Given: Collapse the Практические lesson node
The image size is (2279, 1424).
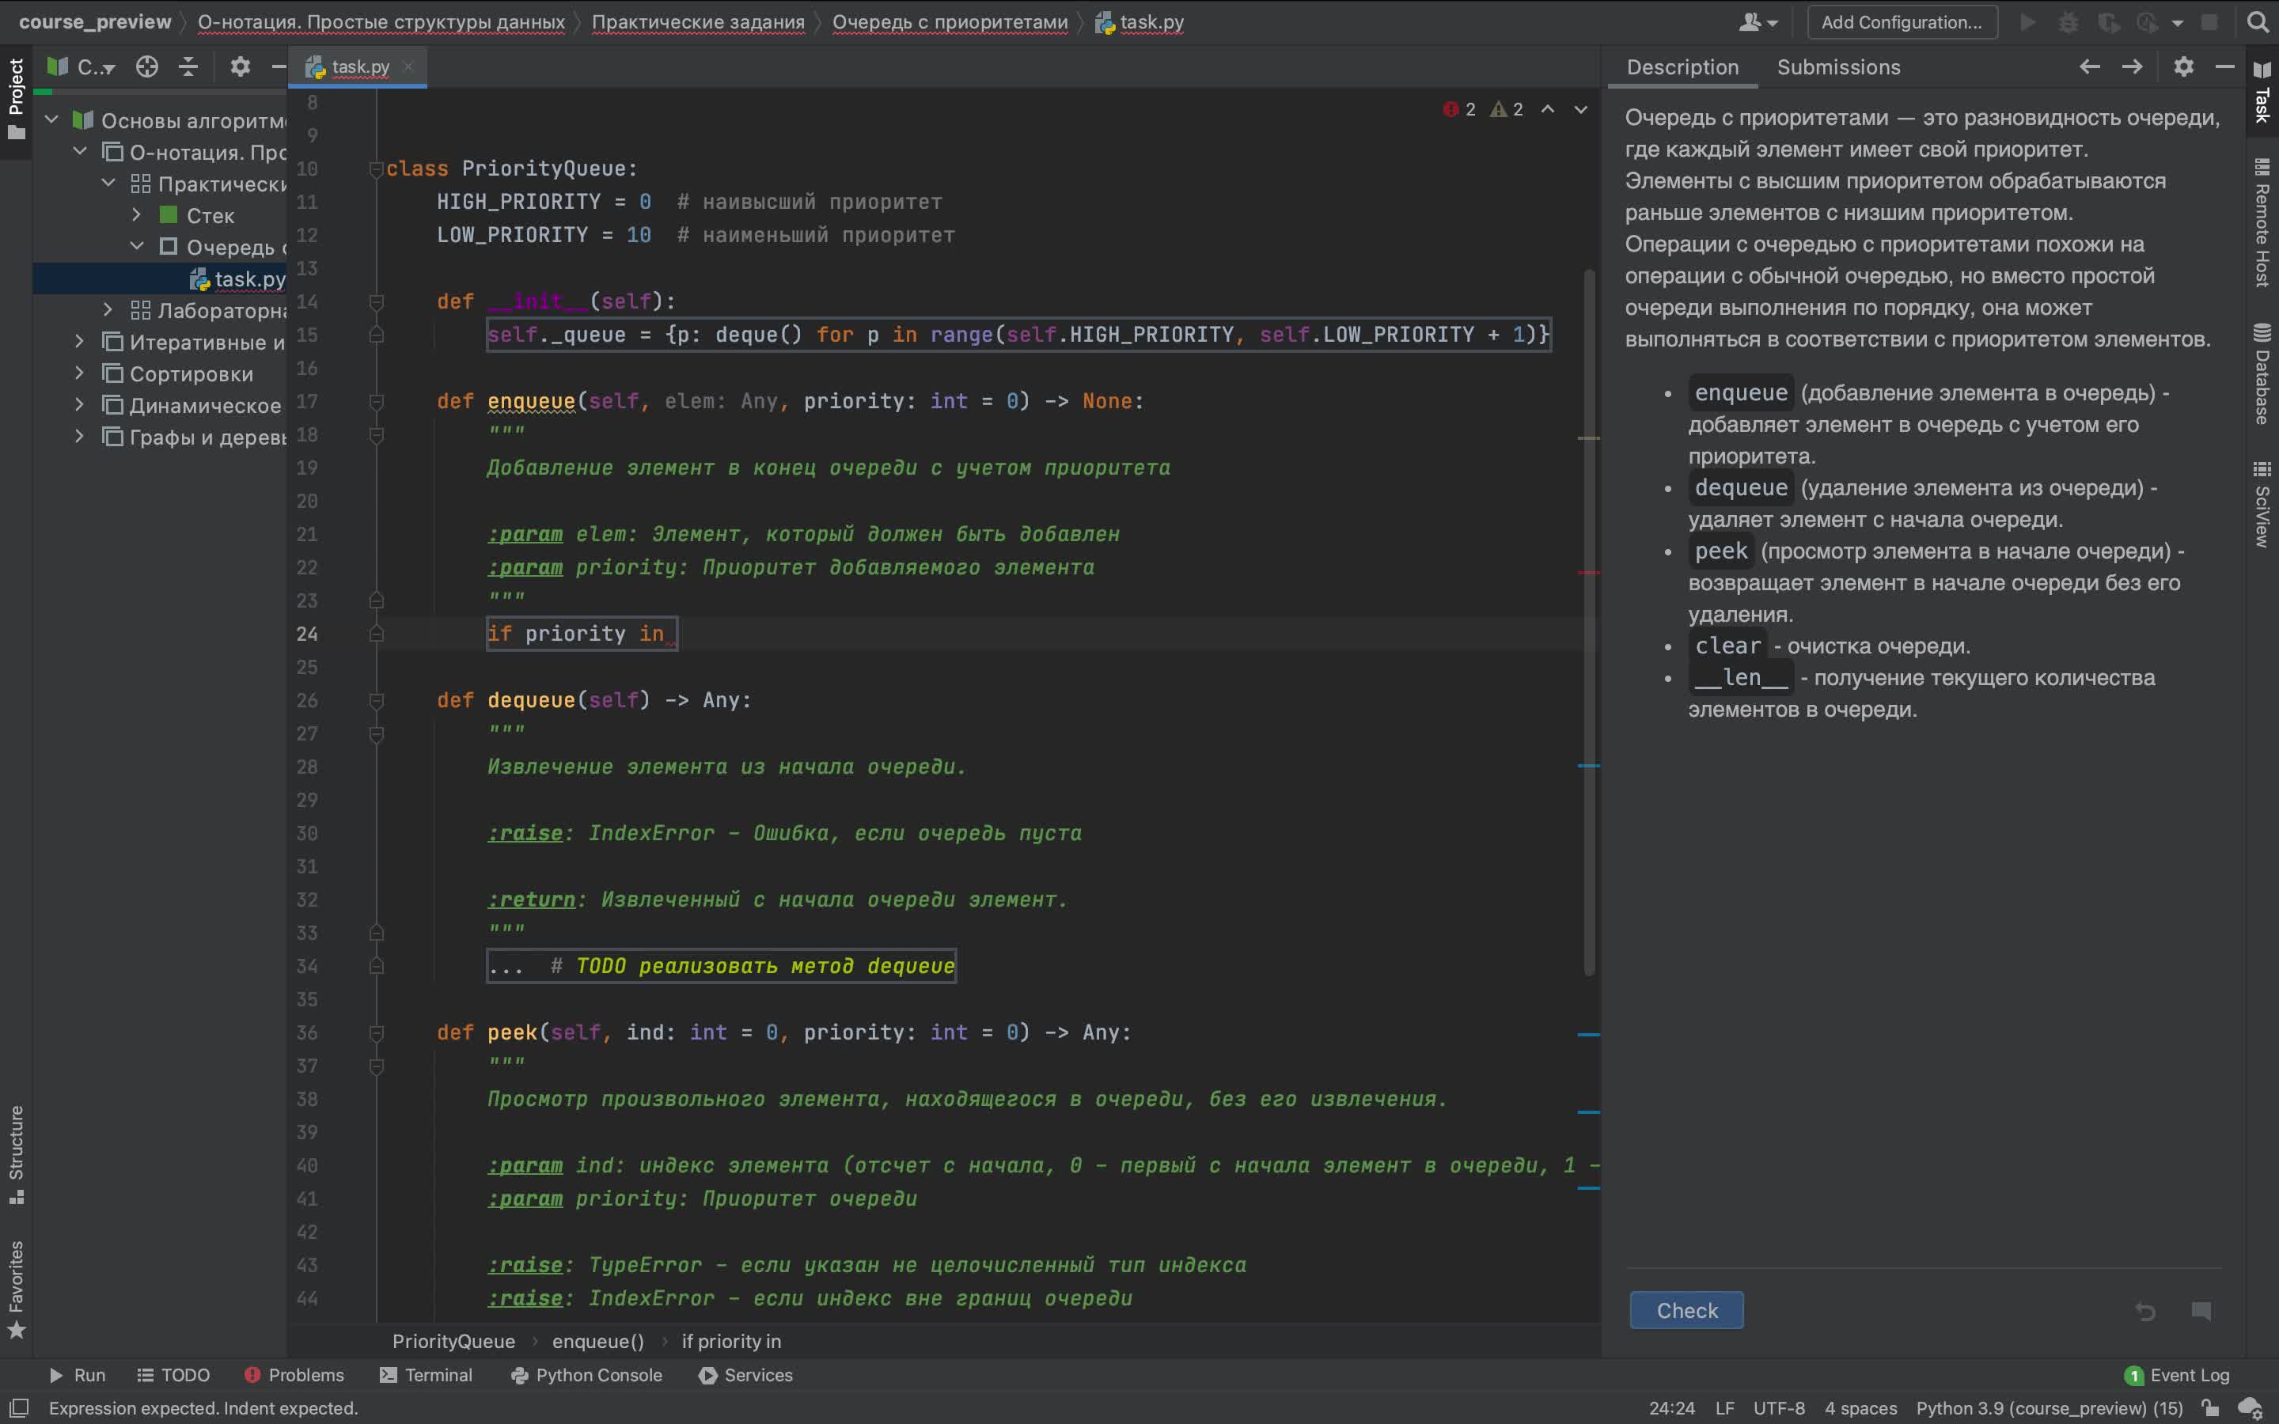Looking at the screenshot, I should (108, 183).
